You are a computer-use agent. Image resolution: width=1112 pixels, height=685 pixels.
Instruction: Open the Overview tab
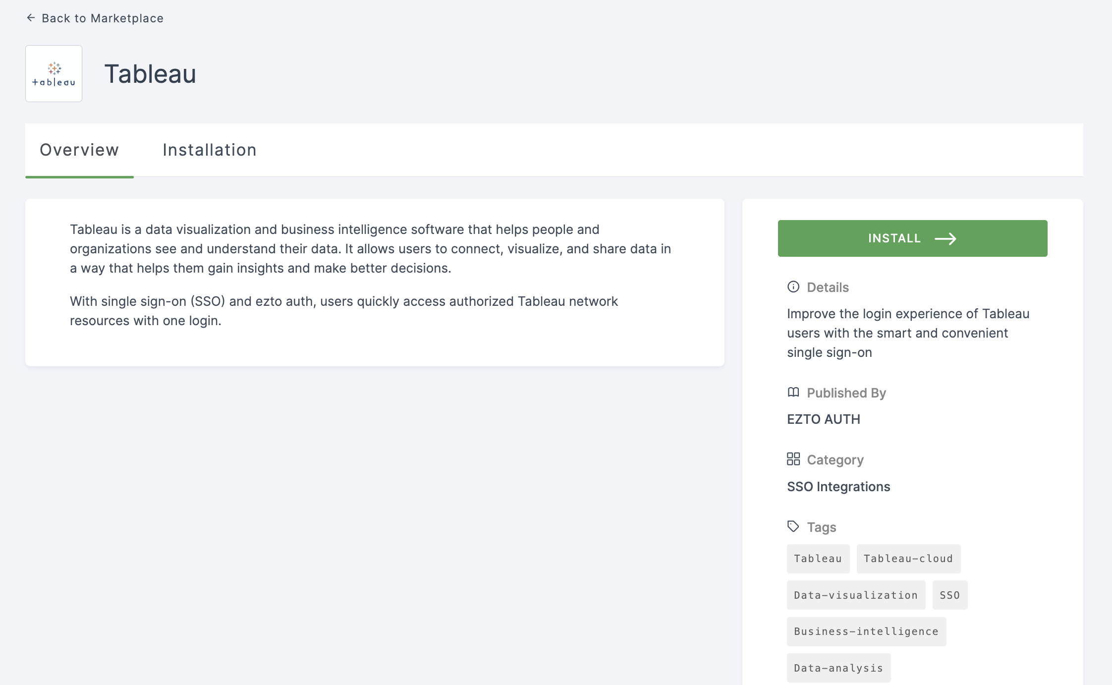pos(79,150)
